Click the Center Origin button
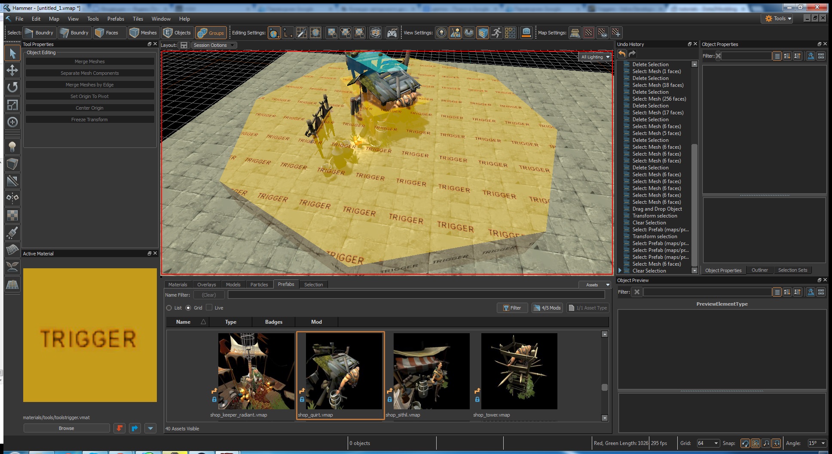 point(89,108)
